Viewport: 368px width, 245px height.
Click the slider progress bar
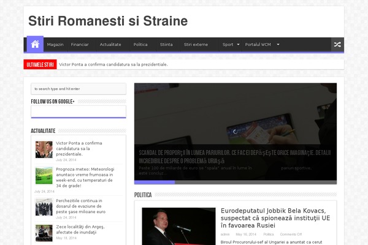coord(236,183)
